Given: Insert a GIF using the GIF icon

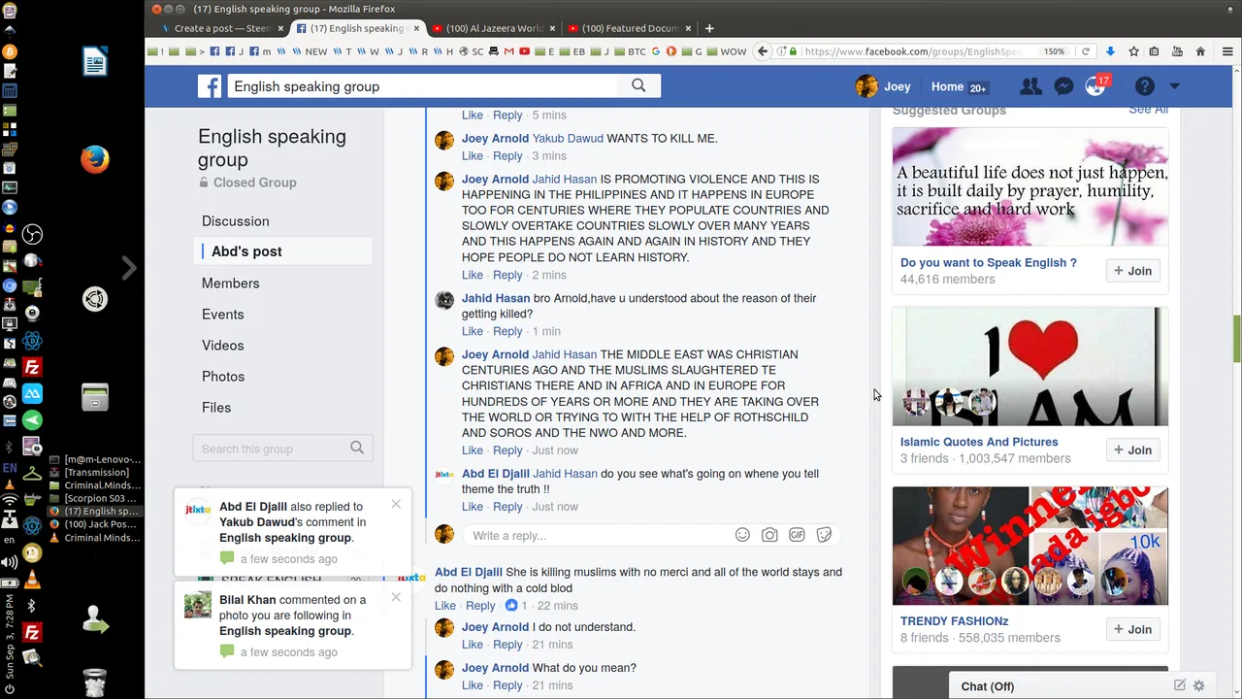Looking at the screenshot, I should click(x=797, y=535).
